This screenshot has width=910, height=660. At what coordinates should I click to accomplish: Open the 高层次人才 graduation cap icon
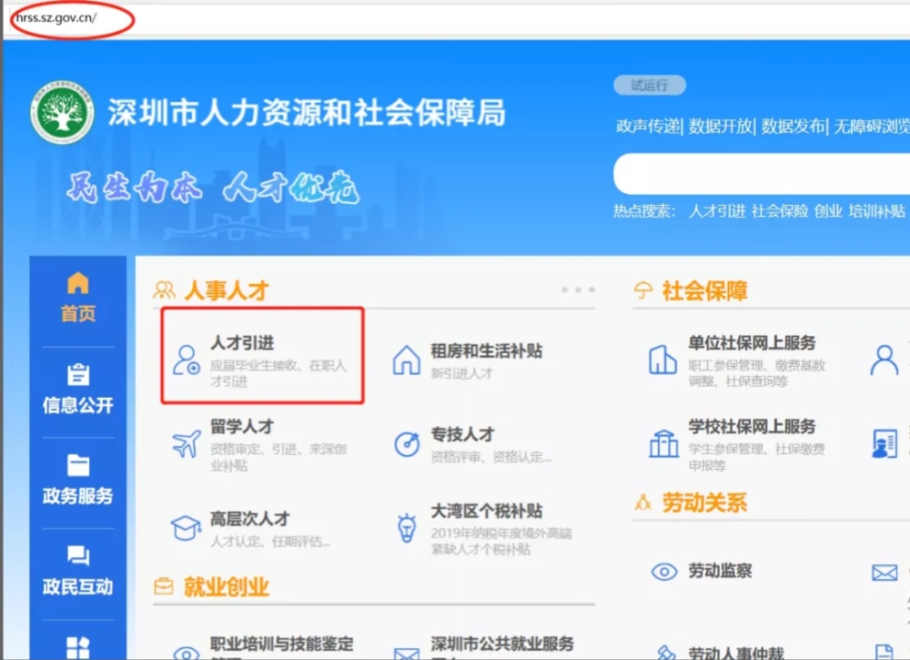coord(186,528)
